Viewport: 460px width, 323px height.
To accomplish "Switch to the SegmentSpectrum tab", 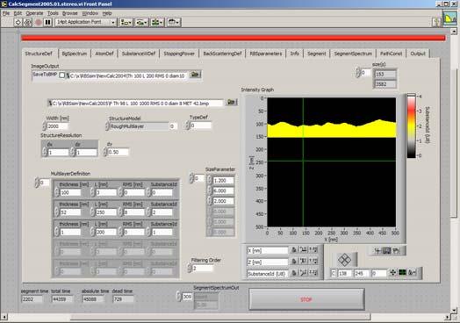I will coord(353,54).
